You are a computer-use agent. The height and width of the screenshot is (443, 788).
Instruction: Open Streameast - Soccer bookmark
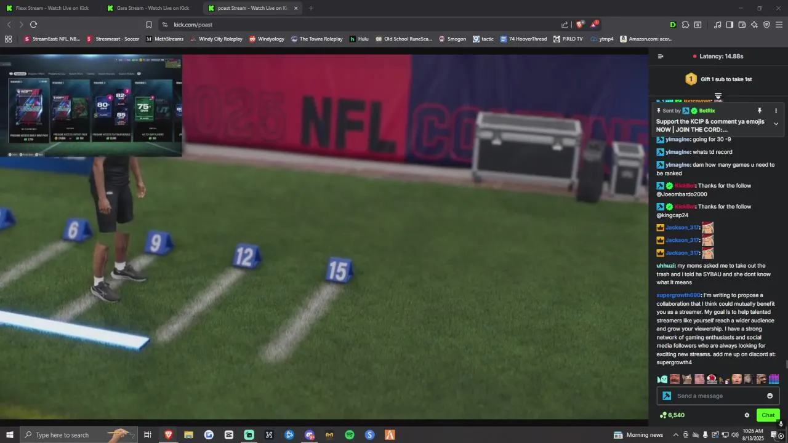point(113,39)
